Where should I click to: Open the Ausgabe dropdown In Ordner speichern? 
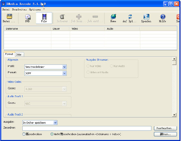[x=55, y=123]
